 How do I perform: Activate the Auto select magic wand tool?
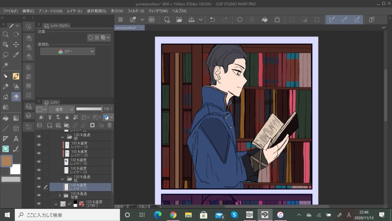[x=5, y=65]
